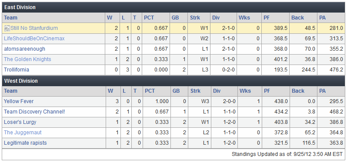Click West Division Back column header
This screenshot has height=162, width=347.
[x=298, y=91]
